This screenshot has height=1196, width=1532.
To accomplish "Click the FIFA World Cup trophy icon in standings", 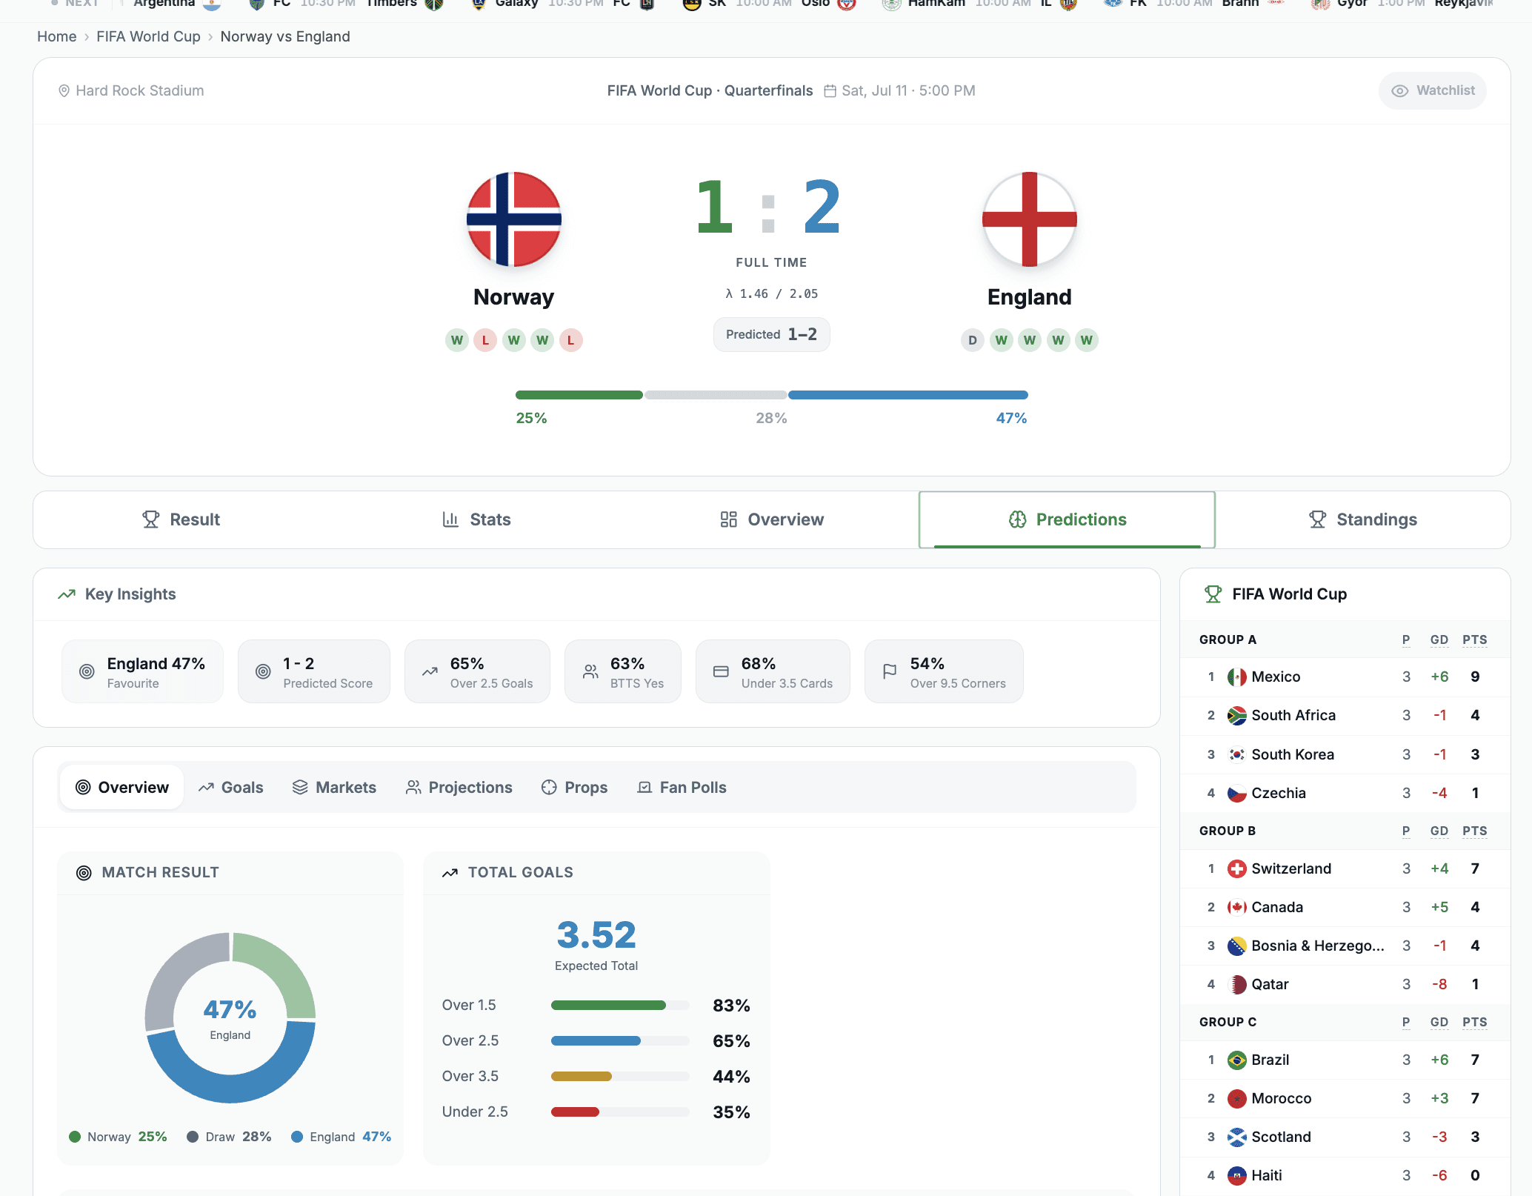I will pos(1213,594).
